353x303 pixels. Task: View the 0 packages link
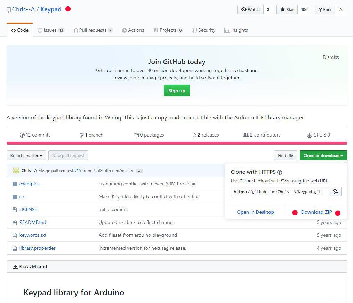[x=149, y=135]
